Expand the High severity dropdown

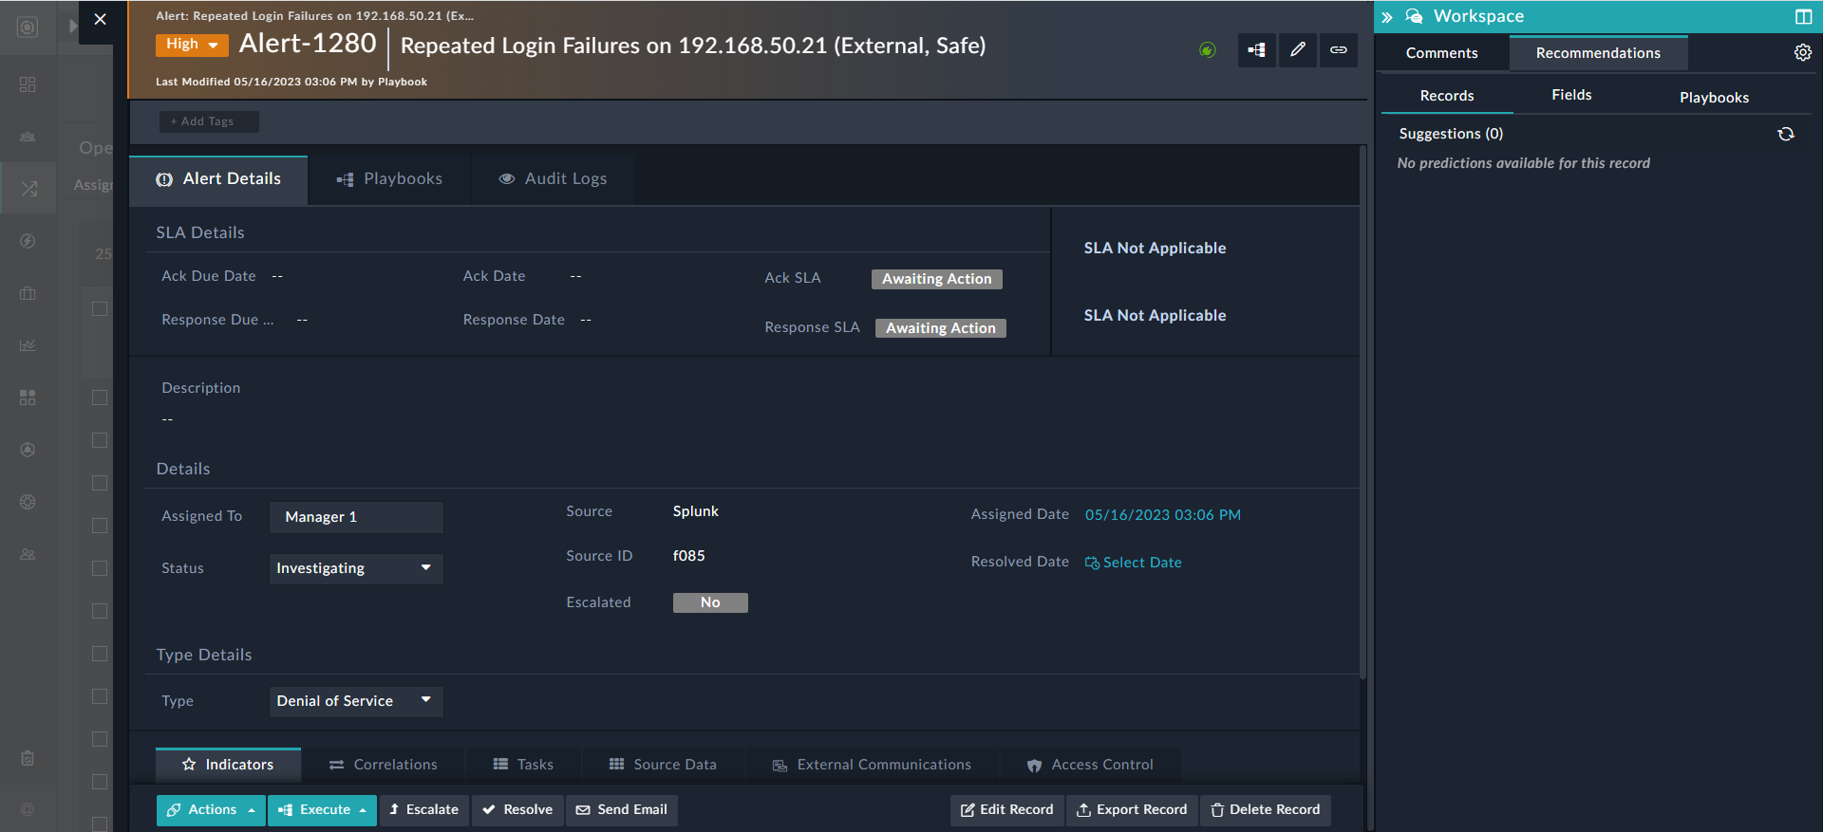click(x=192, y=45)
